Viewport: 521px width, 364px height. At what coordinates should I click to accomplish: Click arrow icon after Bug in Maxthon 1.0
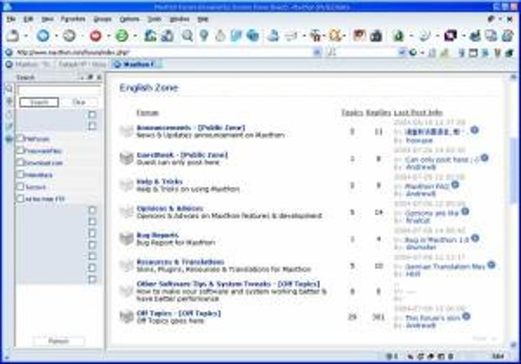click(x=475, y=238)
